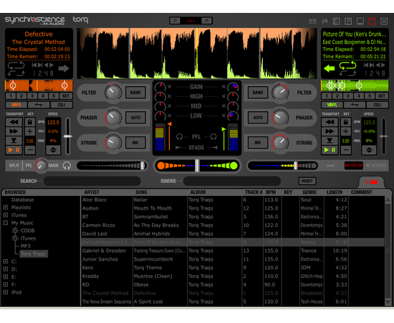Image resolution: width=394 pixels, height=323 pixels.
Task: Click left deck loop icon
Action: pyautogui.click(x=16, y=65)
